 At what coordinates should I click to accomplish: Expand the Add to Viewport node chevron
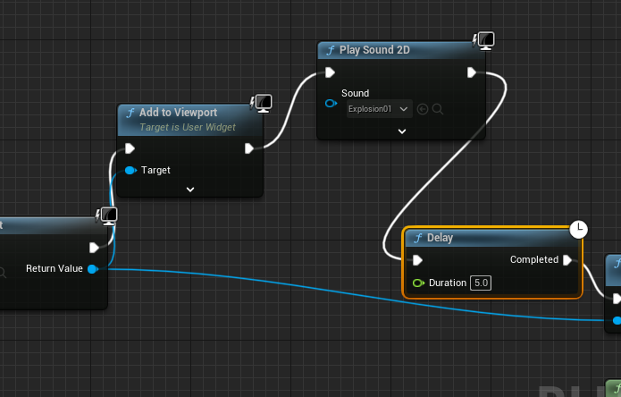190,189
